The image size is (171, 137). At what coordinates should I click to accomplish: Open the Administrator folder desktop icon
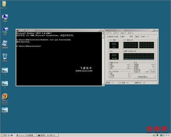pyautogui.click(x=4, y=4)
